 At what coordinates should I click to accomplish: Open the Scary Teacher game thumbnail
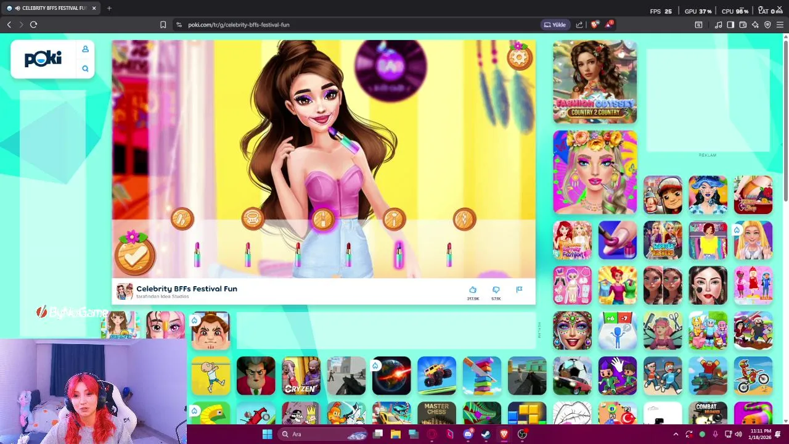click(x=256, y=376)
